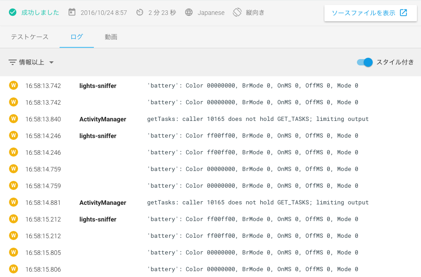
Task: Switch to the 動画 tab
Action: pos(111,37)
